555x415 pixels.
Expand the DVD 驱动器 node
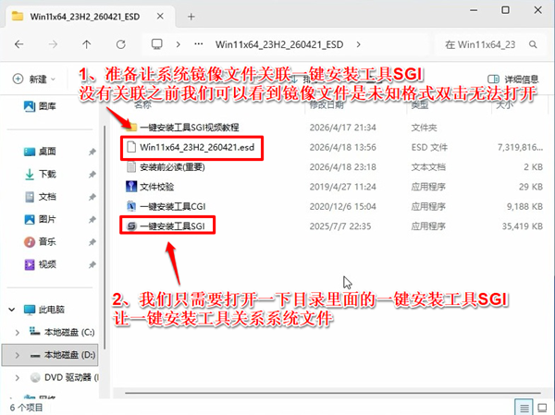(x=17, y=378)
